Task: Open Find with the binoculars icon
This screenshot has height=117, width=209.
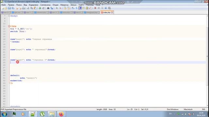Action: tap(48, 8)
